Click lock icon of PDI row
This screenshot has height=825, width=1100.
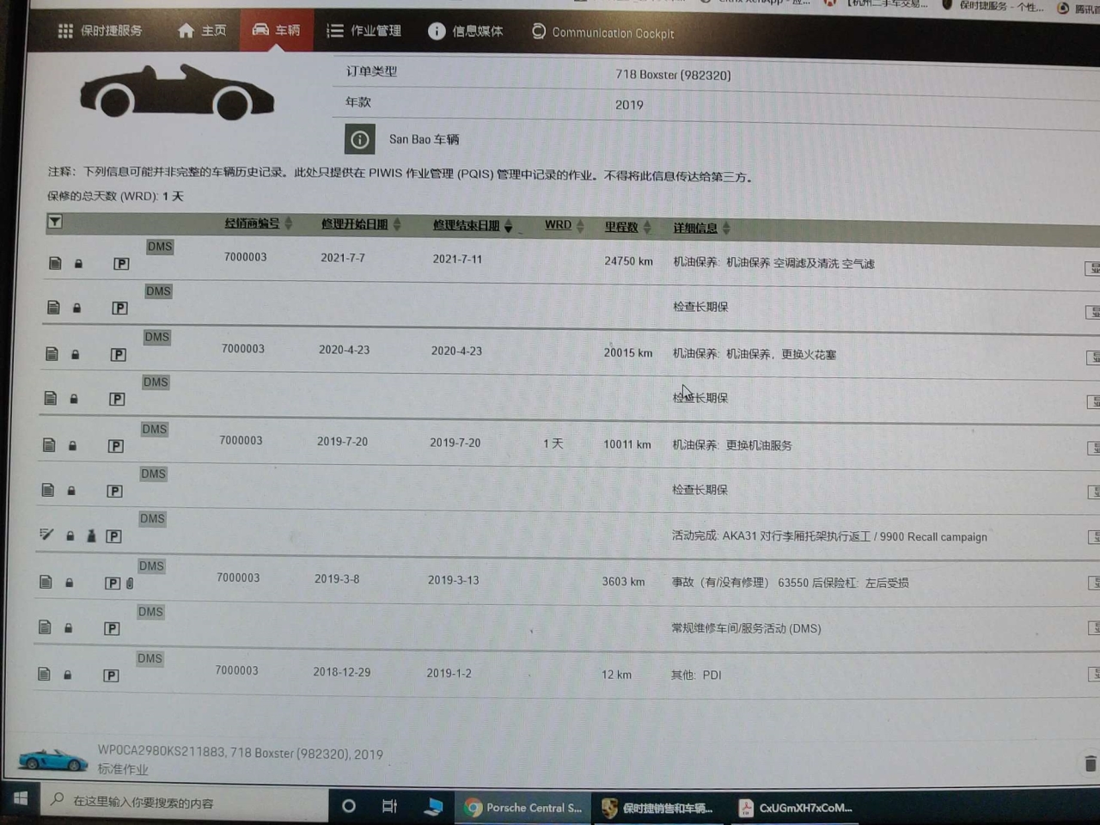coord(67,675)
